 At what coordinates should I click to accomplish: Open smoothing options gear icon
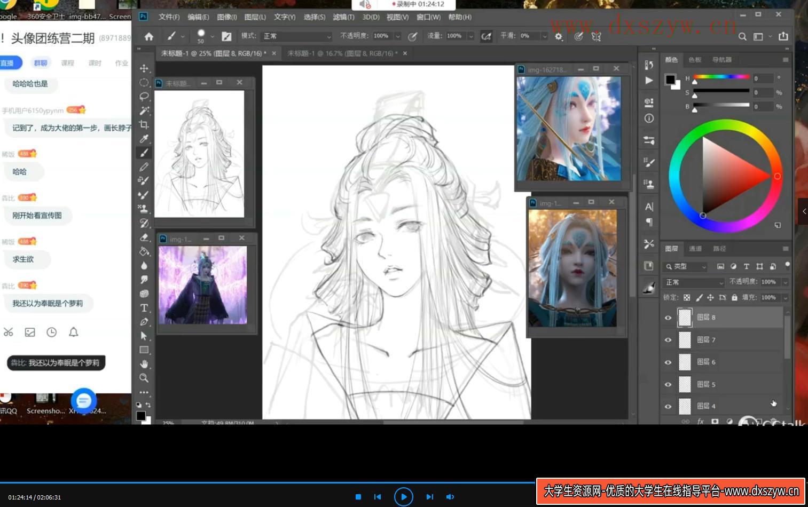tap(559, 36)
